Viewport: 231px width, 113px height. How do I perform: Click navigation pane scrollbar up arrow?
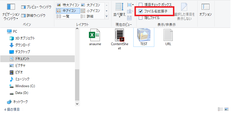tap(77, 29)
